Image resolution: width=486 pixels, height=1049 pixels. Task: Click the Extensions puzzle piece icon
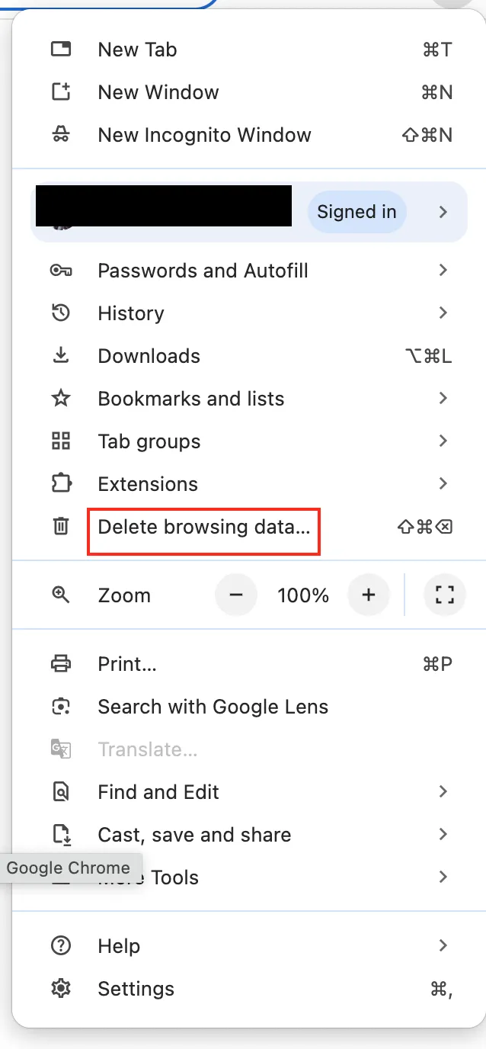point(60,484)
